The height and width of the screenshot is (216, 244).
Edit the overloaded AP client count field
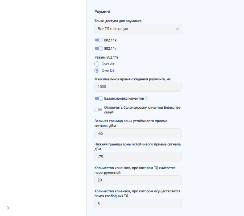tap(138, 180)
